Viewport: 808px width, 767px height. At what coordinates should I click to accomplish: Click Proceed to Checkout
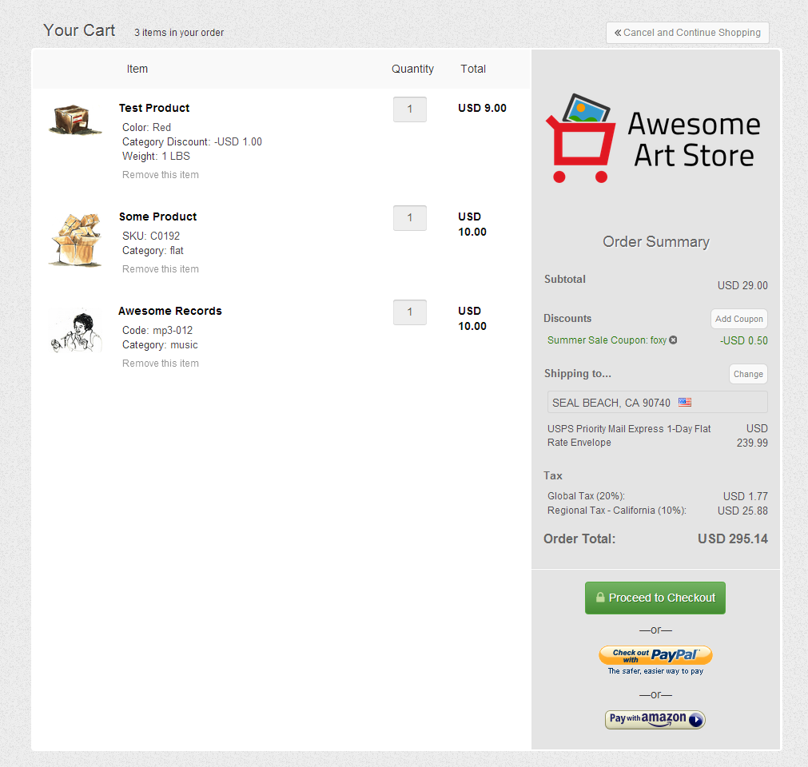pos(655,598)
